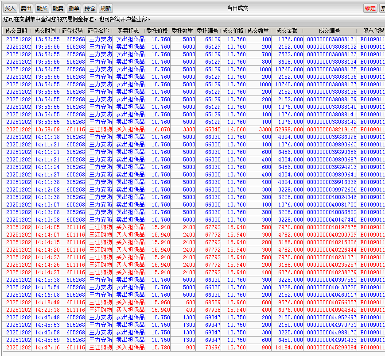Viewport: 385px width, 356px height.
Task: Select trade number 0000000044970731
Action: tap(331, 325)
